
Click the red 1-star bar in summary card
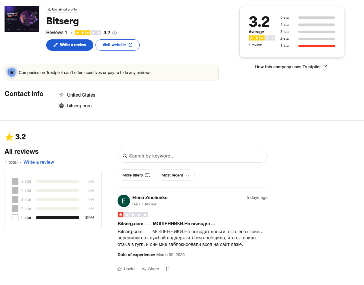point(317,46)
